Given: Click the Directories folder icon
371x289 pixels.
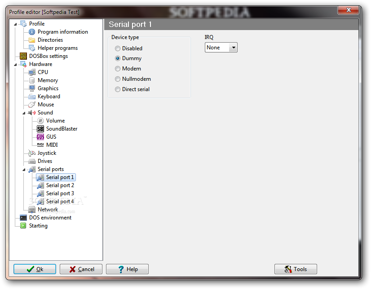Looking at the screenshot, I should pos(32,40).
